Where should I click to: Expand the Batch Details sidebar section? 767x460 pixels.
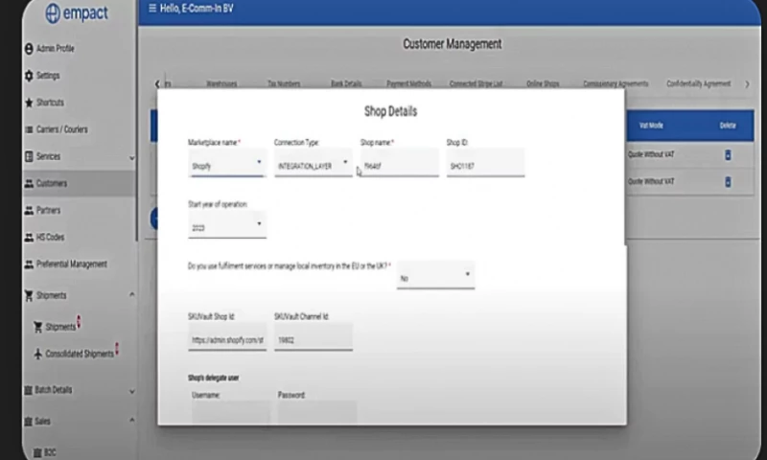[131, 391]
